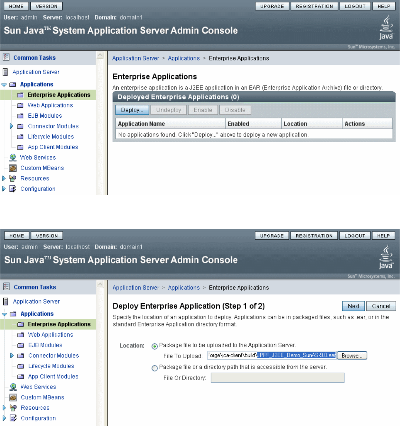
Task: Click Web Applications folder icon in bottom console
Action: (21, 335)
